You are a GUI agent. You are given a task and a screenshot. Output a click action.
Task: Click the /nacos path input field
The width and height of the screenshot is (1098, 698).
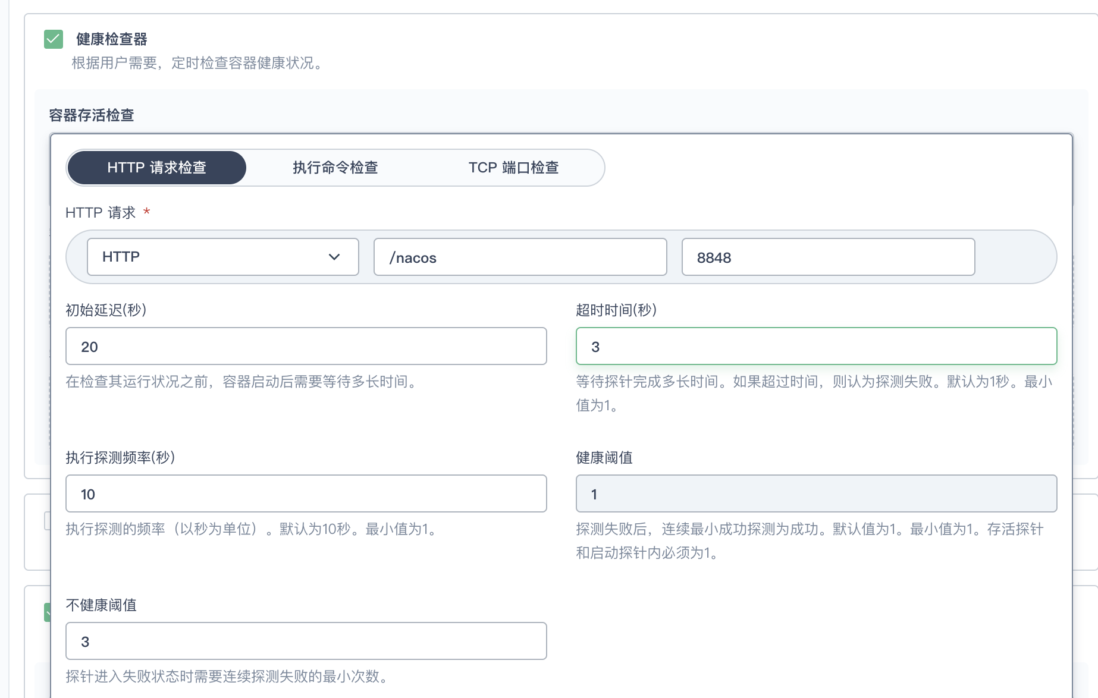point(520,257)
